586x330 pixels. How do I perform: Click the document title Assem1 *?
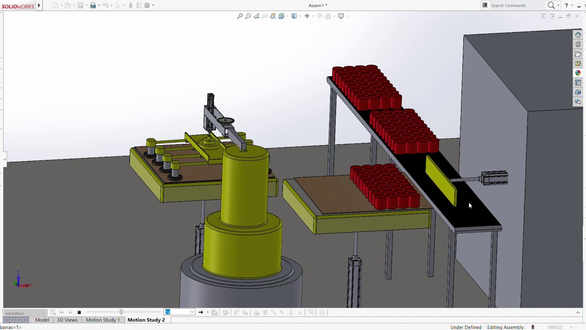tap(318, 5)
